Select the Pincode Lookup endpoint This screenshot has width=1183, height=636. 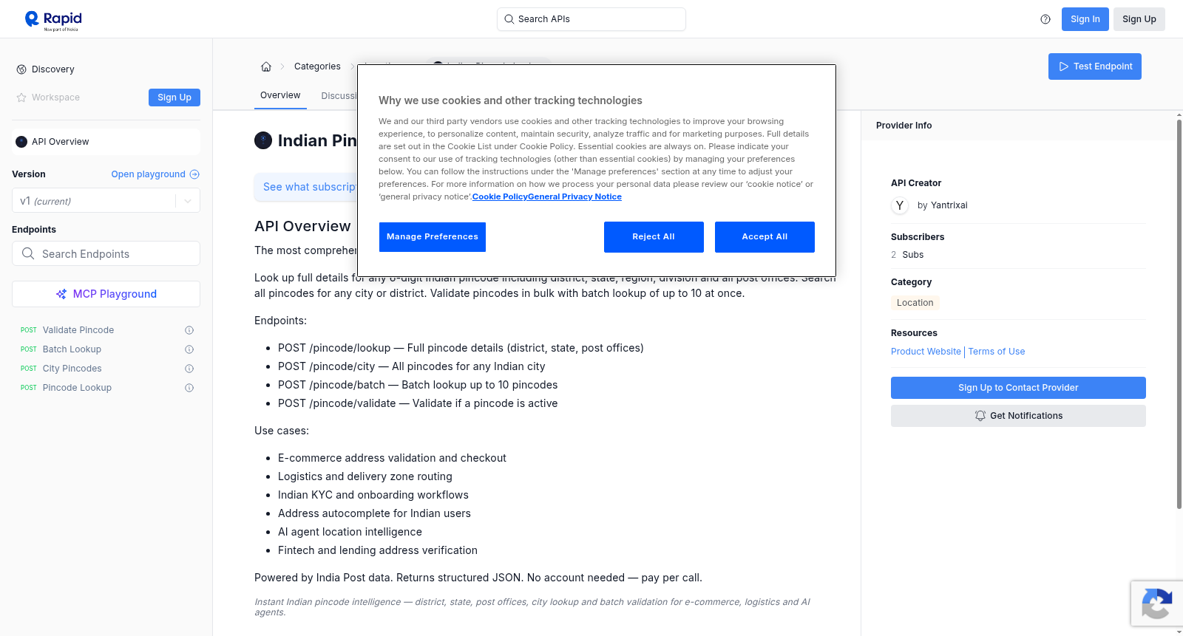pos(77,388)
